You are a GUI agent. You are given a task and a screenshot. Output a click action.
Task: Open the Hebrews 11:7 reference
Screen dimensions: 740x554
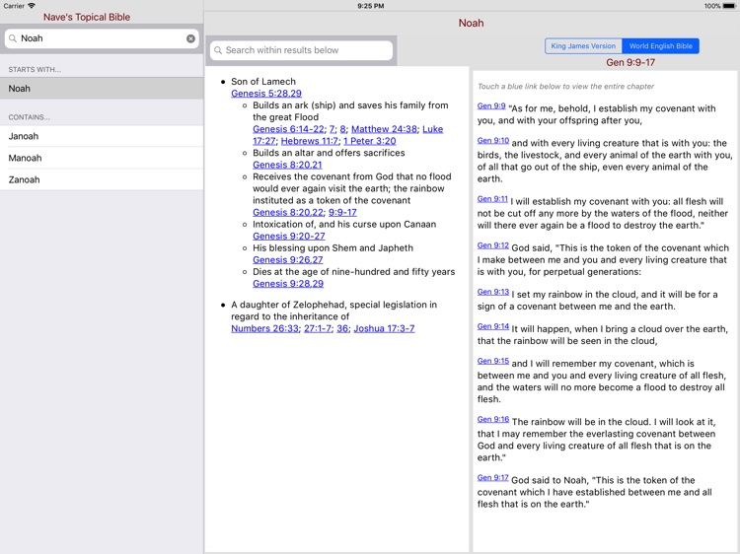pos(310,141)
